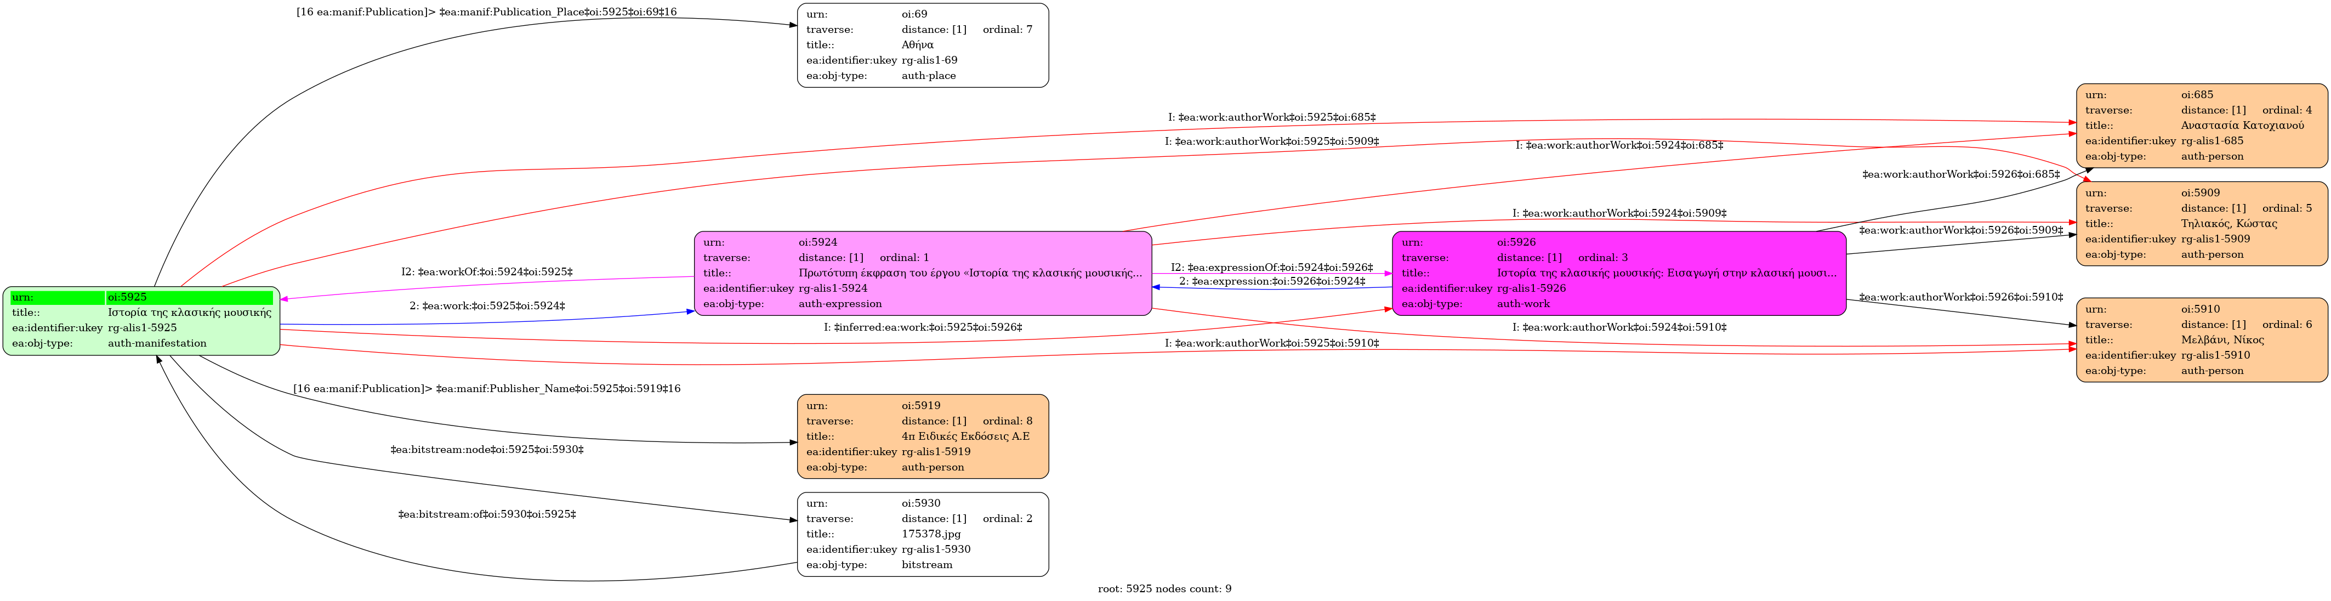2331x601 pixels.
Task: Click edge label authorWork‡oi:5925‡oi:5910
Action: [1271, 344]
